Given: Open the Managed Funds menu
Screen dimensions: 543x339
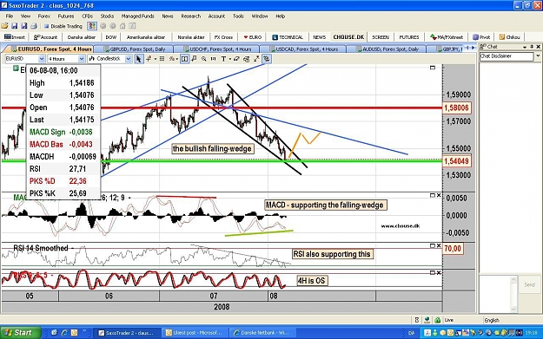Looking at the screenshot, I should [x=137, y=16].
